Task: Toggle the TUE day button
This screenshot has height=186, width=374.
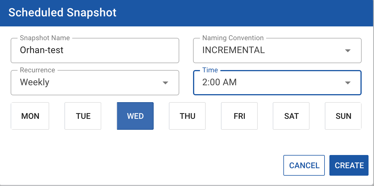Action: point(83,116)
